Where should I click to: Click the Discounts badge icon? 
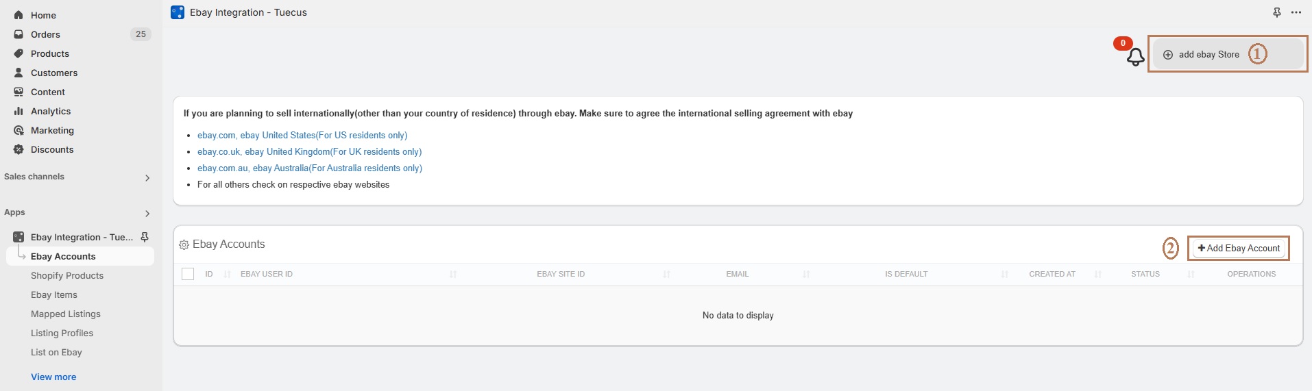(19, 149)
